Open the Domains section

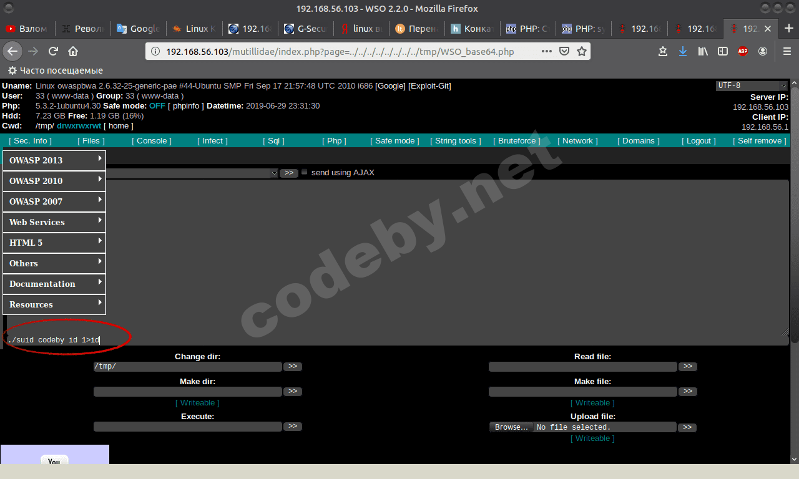pos(639,141)
